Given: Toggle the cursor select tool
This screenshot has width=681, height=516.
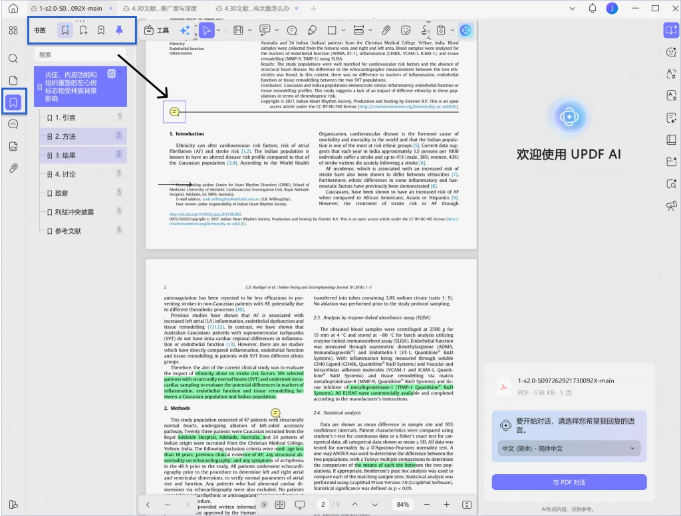Looking at the screenshot, I should (207, 31).
